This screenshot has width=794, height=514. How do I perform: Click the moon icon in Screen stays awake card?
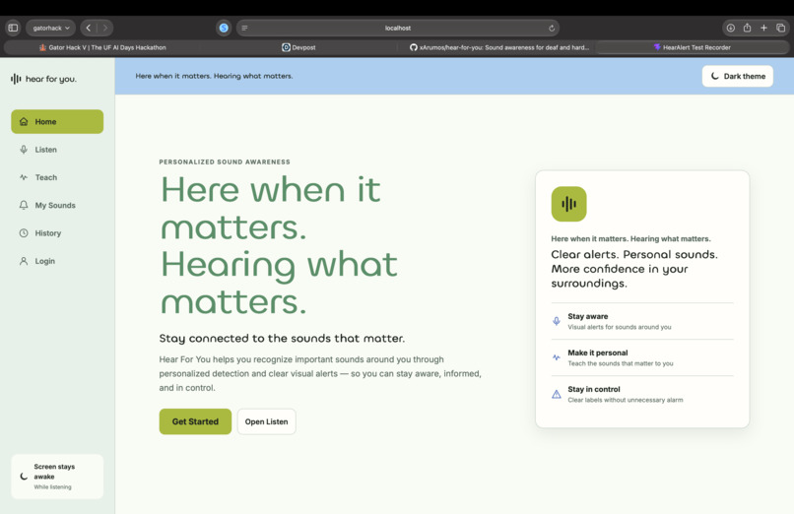tap(24, 476)
